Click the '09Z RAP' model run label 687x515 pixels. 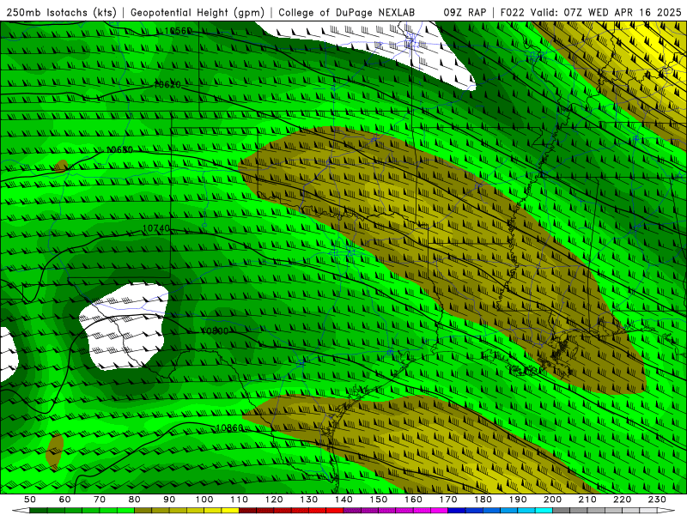pos(465,12)
